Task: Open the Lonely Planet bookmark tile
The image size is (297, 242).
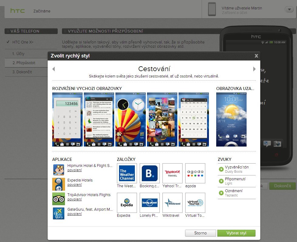Action: [149, 202]
